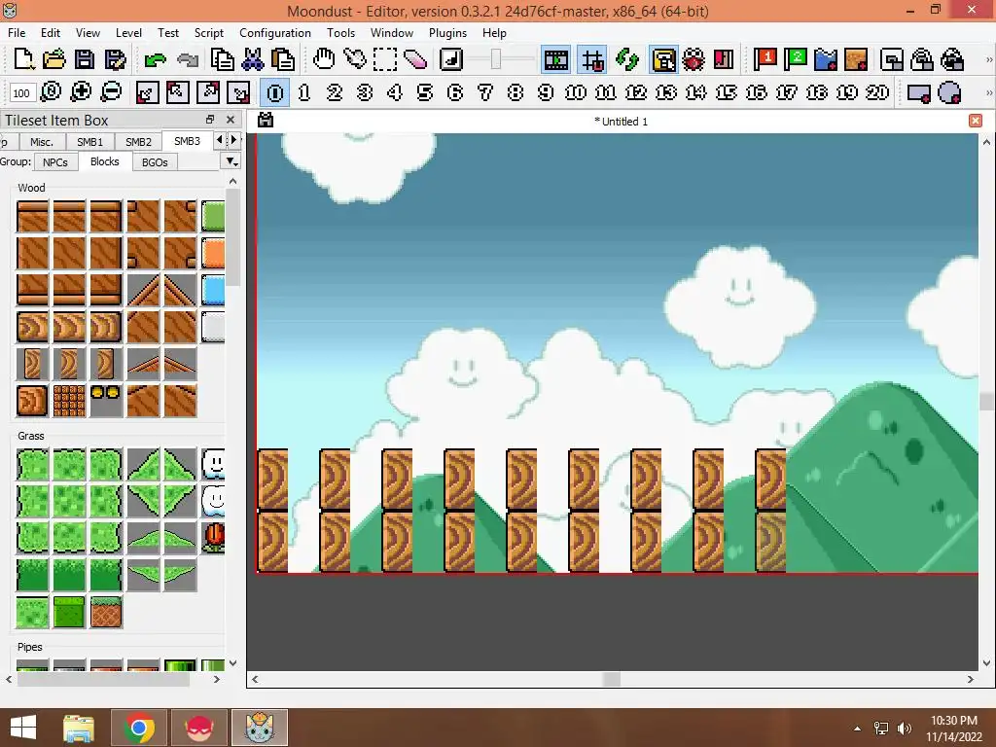Click the Windows Start button
This screenshot has height=747, width=996.
(23, 728)
